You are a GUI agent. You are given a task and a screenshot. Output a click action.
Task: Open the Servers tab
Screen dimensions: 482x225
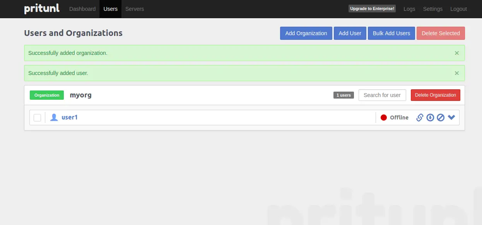(x=135, y=9)
